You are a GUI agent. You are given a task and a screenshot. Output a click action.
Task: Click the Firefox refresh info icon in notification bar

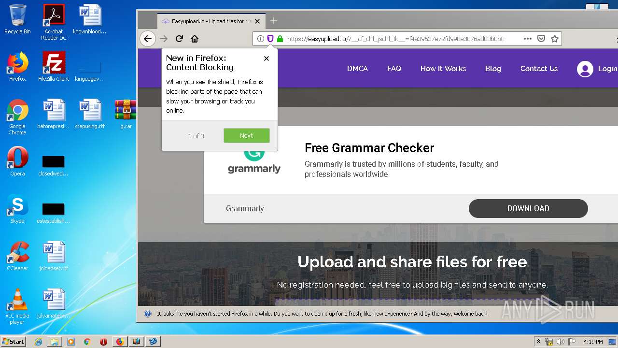point(148,314)
